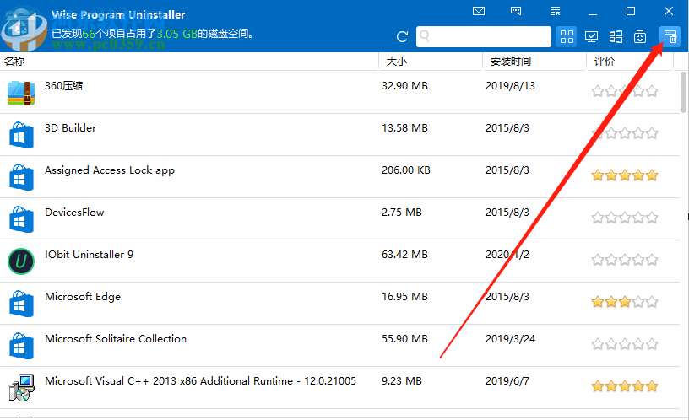Select the 360压缩 row name
The width and height of the screenshot is (689, 420).
point(63,85)
